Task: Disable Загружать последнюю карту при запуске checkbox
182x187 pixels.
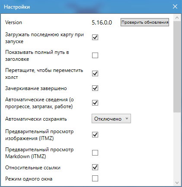Action: [95, 37]
